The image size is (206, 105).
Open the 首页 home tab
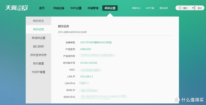(42, 8)
